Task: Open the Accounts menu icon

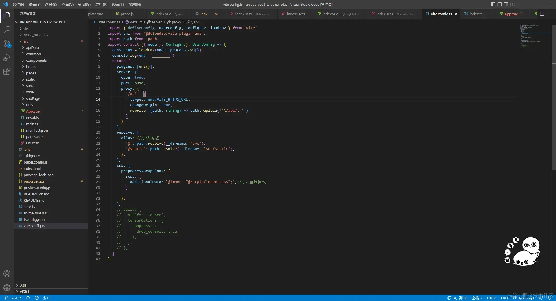Action: click(x=7, y=274)
